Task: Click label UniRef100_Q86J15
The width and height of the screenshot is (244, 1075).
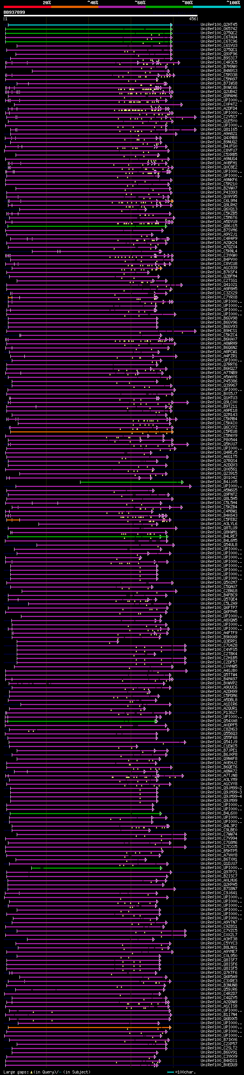Action: coord(219,226)
